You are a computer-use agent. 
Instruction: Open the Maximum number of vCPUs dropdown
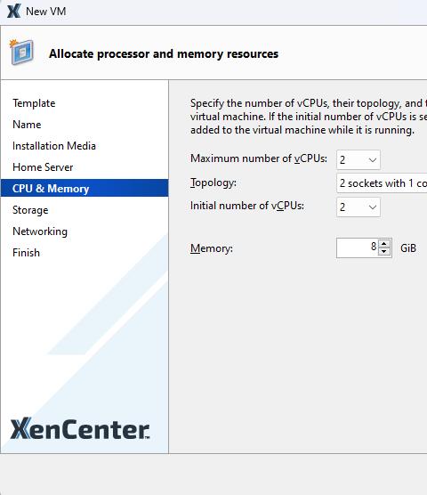(x=359, y=159)
